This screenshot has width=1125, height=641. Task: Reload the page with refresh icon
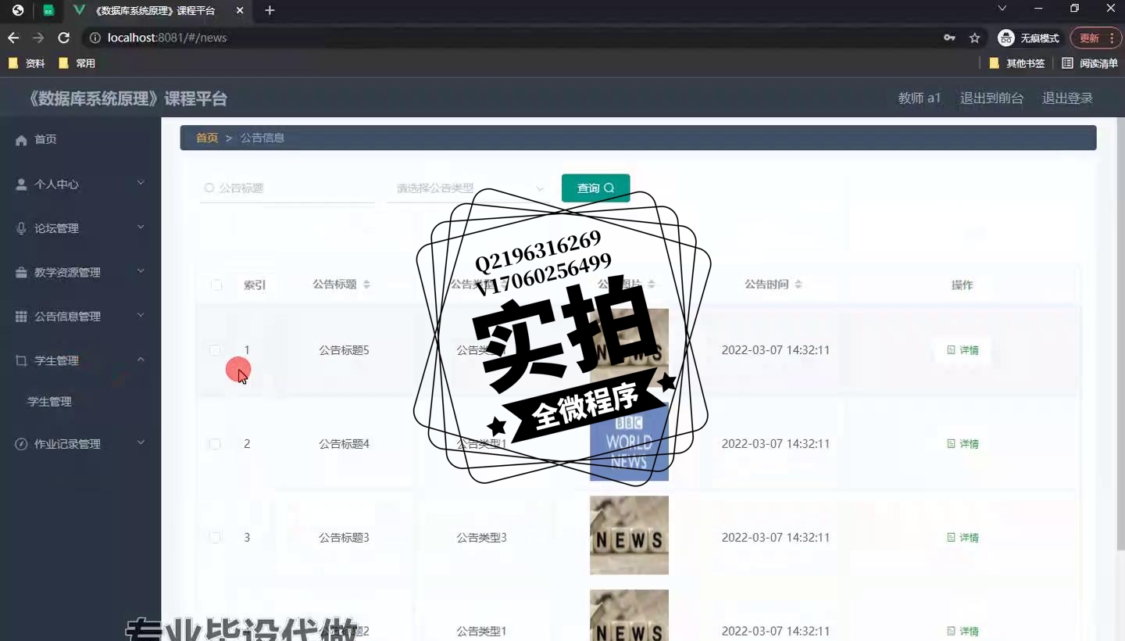[64, 38]
